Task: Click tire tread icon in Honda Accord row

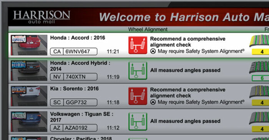Action: (x=259, y=41)
